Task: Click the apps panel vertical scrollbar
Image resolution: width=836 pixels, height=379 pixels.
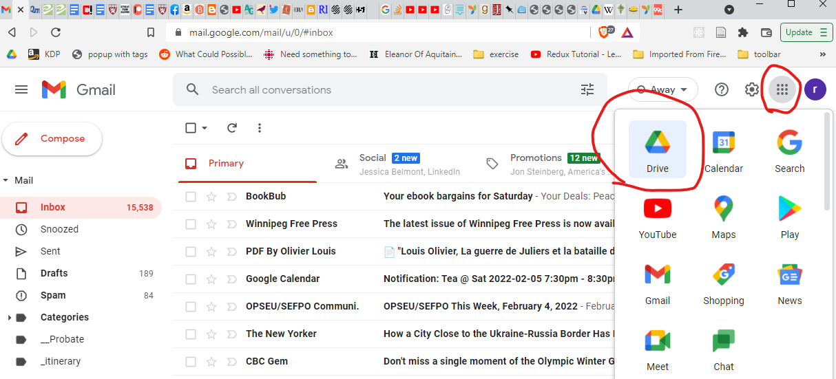Action: coord(828,162)
